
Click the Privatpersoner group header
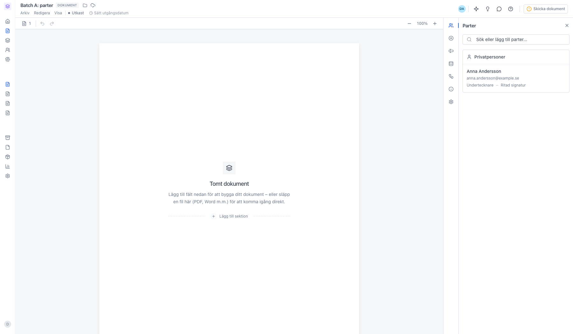[516, 57]
